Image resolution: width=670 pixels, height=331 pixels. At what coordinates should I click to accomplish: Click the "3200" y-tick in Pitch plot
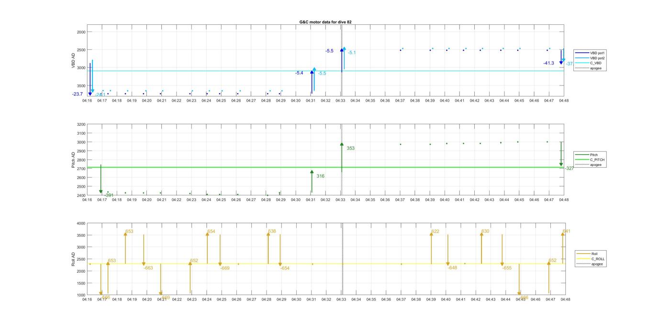point(81,125)
